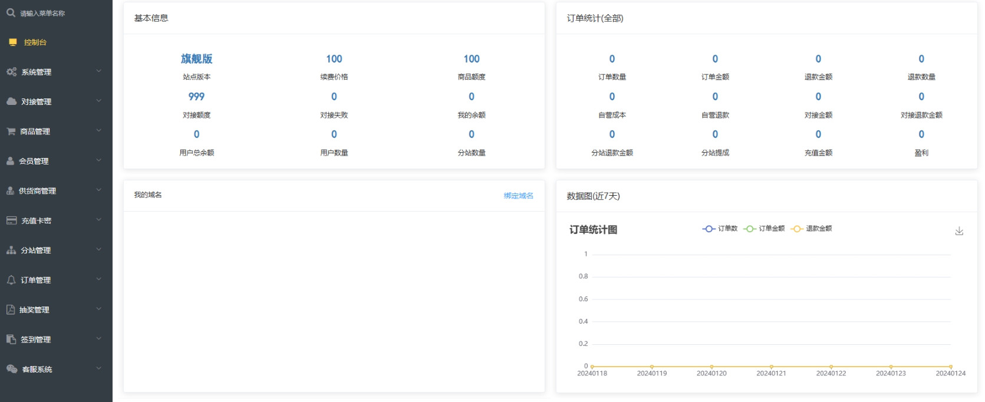Click the 充值金额 label
This screenshot has width=985, height=402.
[x=818, y=153]
